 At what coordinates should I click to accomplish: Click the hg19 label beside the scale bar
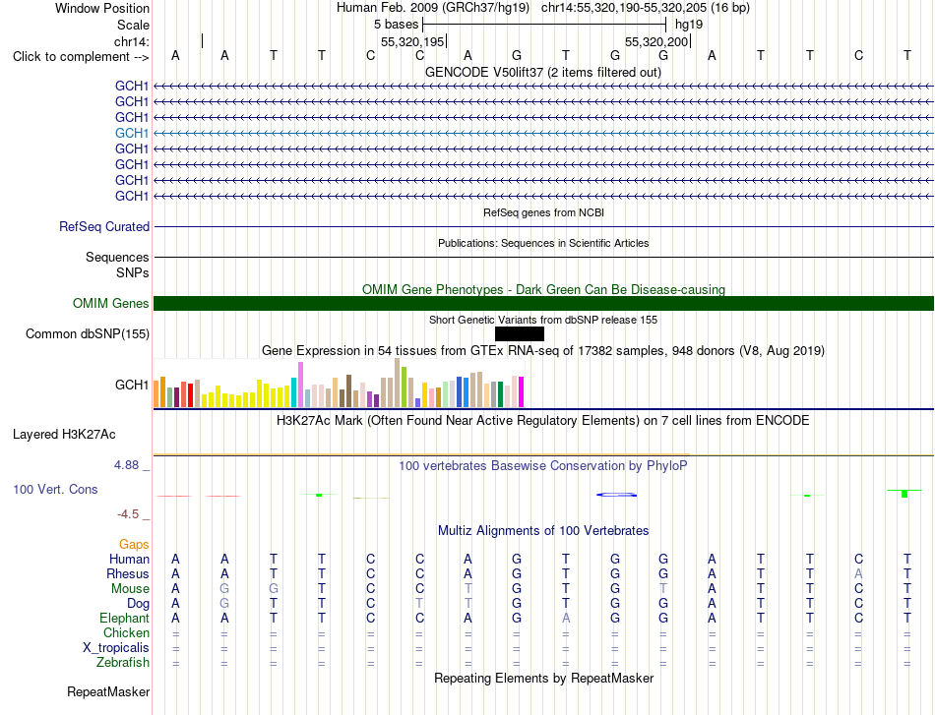click(x=689, y=25)
